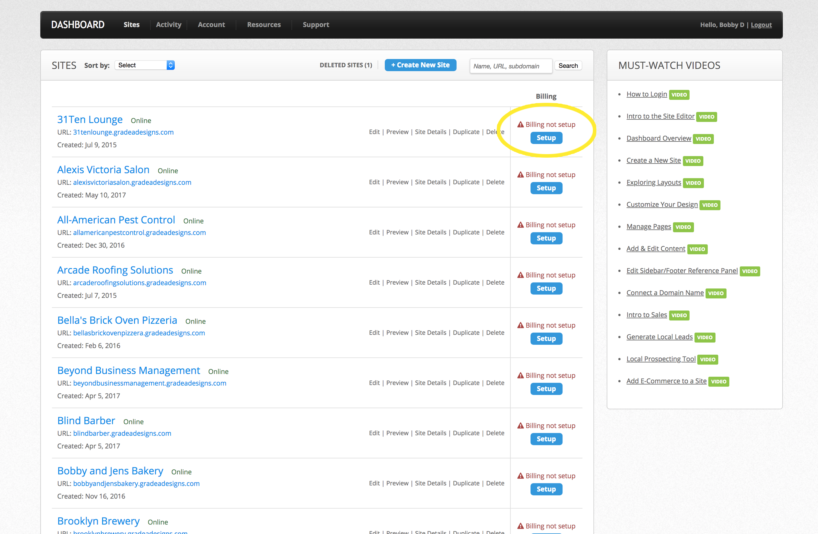Click the VIDEO badge beside Create a New Site
Screen dimensions: 818x534
pos(693,161)
